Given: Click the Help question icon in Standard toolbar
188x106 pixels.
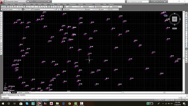Looking at the screenshot, I should [62, 7].
